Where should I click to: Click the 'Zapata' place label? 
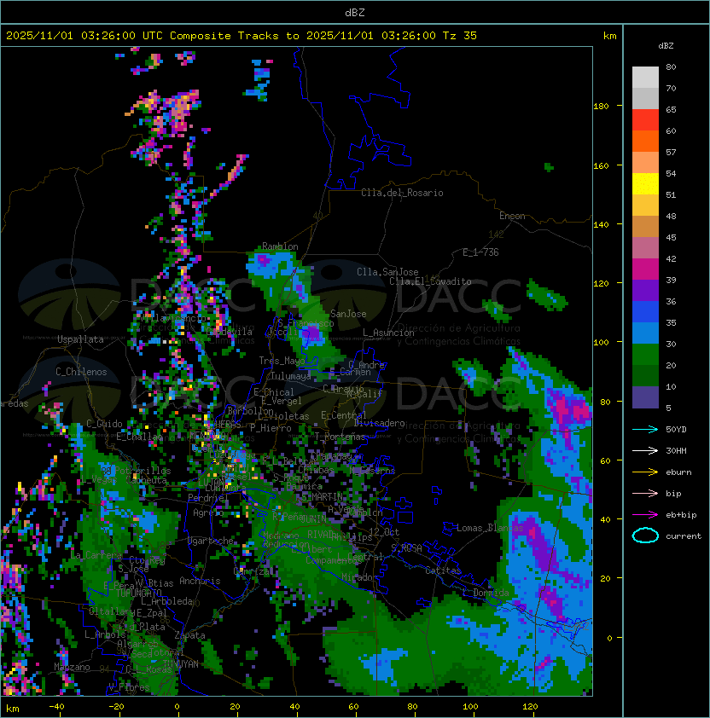click(x=189, y=635)
